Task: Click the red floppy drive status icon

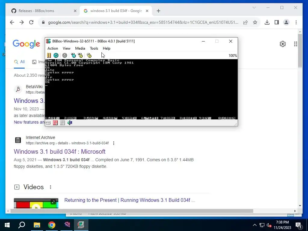Action: pos(55,123)
